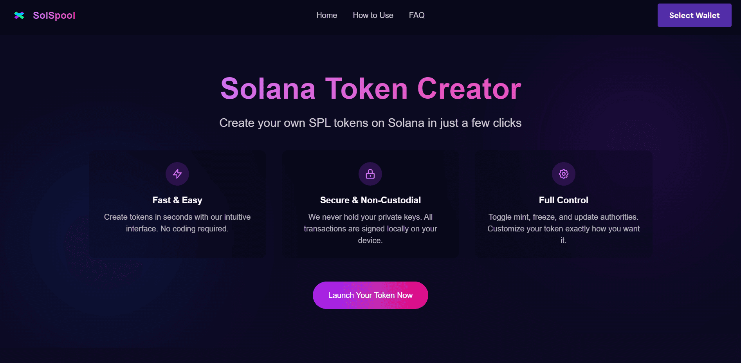Viewport: 741px width, 363px height.
Task: Open the SolSpool brand name link
Action: click(x=54, y=15)
